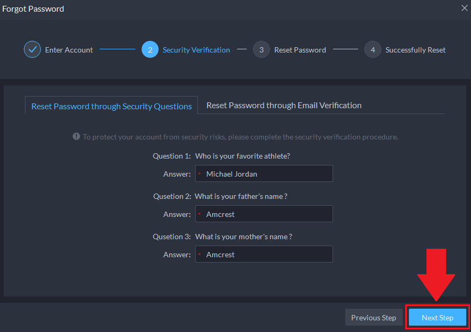This screenshot has width=471, height=332.
Task: Click the Enter Account step label
Action: (69, 50)
